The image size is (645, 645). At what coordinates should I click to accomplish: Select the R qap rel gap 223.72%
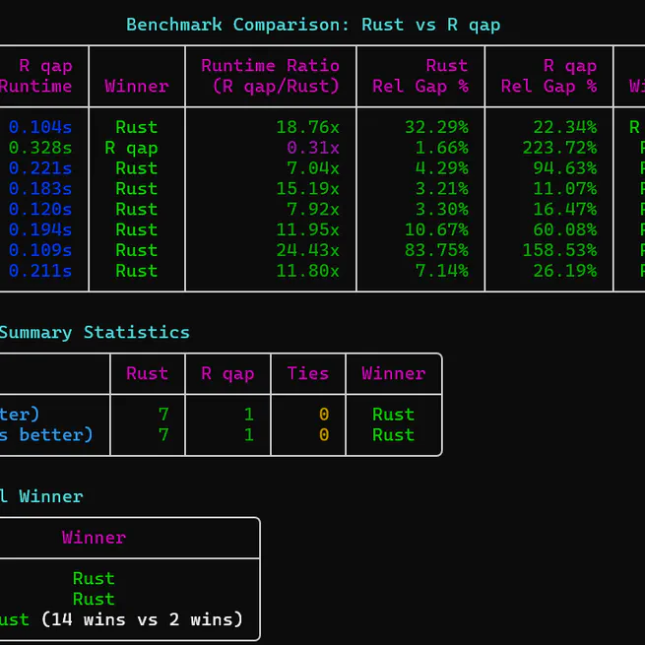[x=560, y=148]
